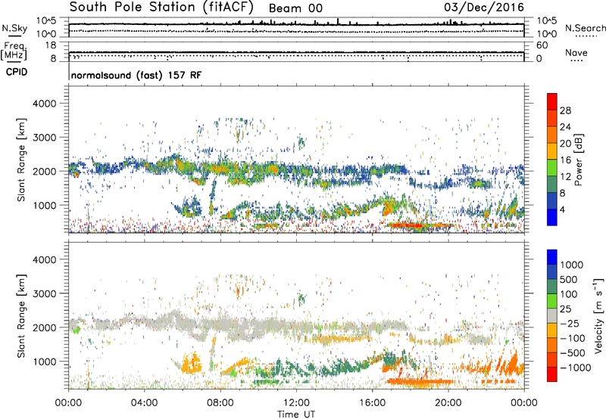Image resolution: width=606 pixels, height=419 pixels.
Task: Click the 'Power [dB]' colorbar title
Action: pos(579,160)
